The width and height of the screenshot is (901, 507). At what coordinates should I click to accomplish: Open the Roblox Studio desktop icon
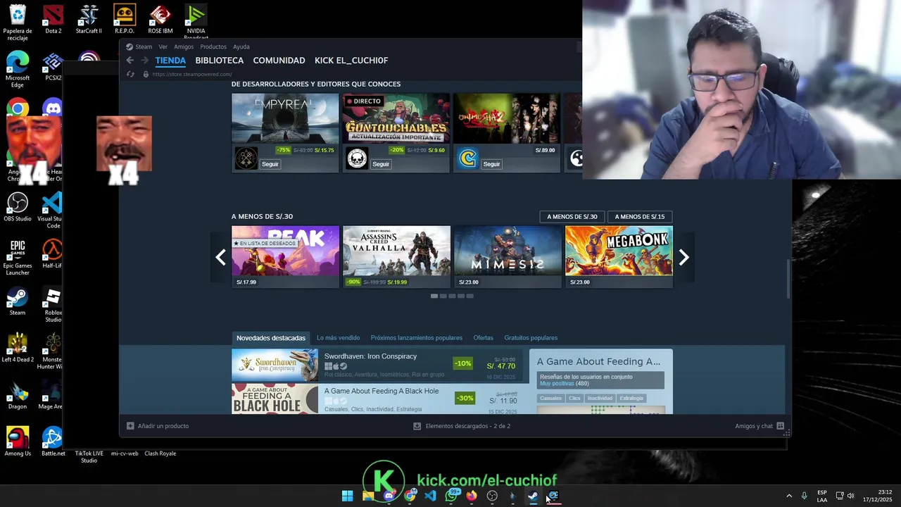pyautogui.click(x=53, y=304)
